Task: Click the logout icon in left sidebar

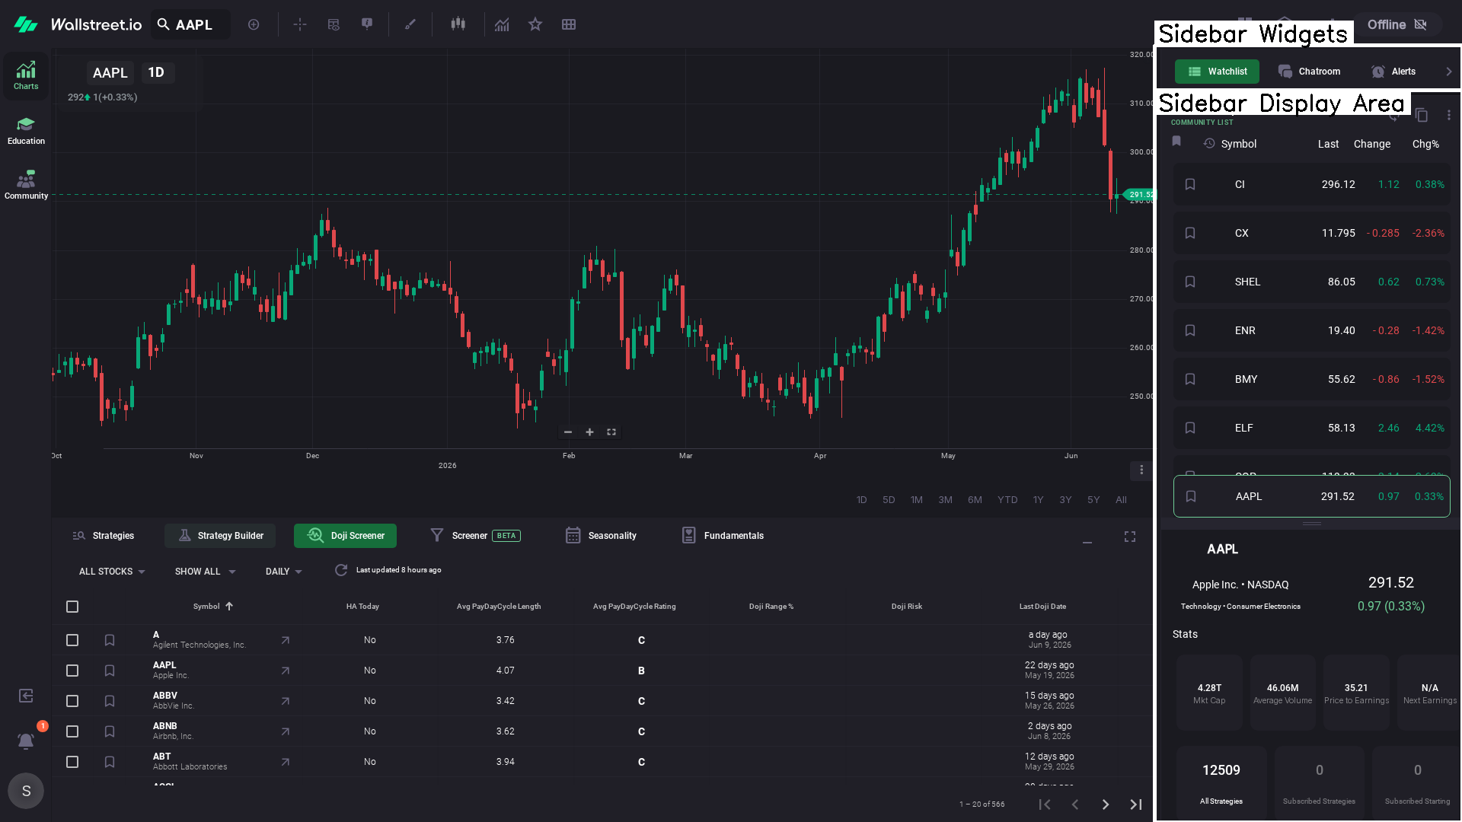Action: (26, 696)
